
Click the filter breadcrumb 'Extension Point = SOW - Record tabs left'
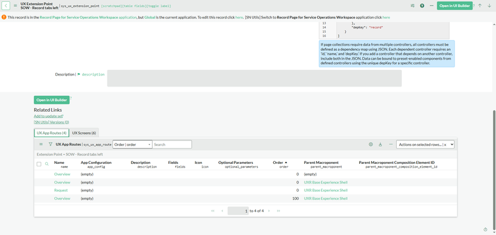69,154
